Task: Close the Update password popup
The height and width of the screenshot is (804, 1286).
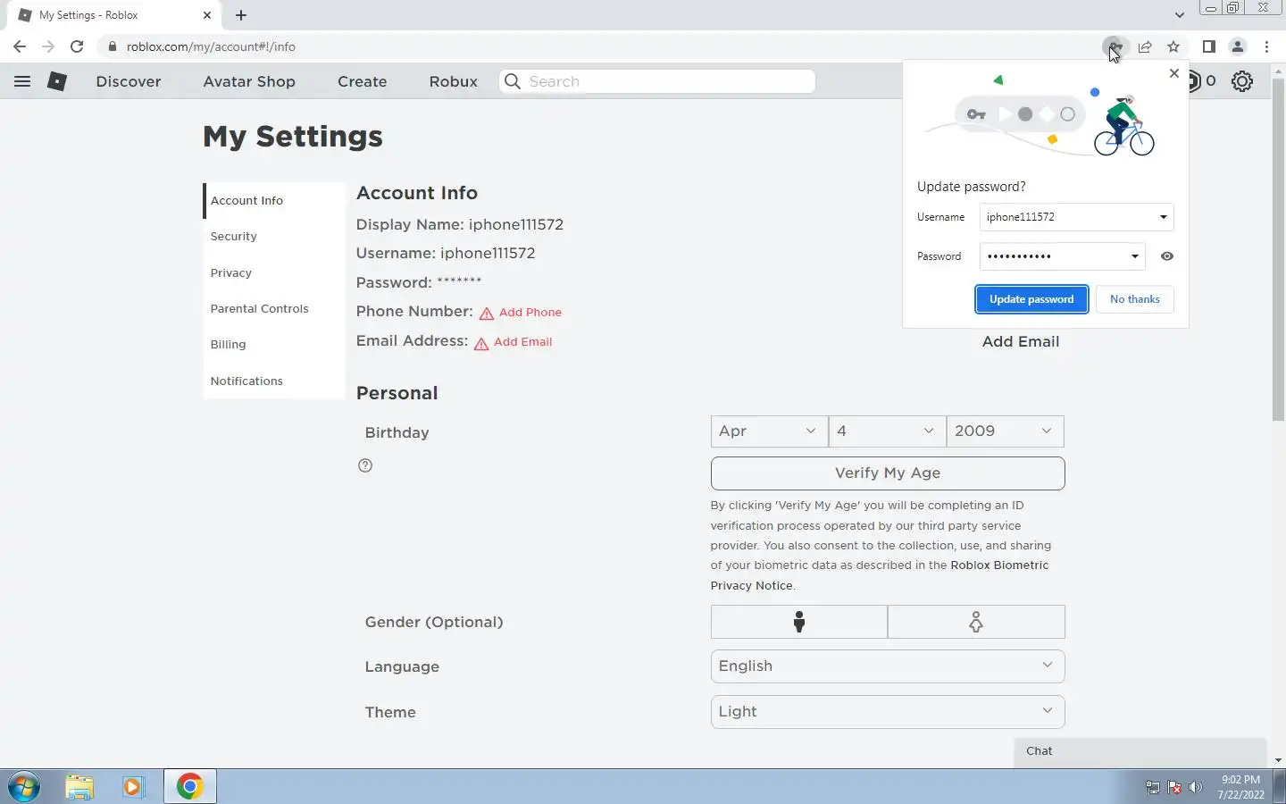Action: coord(1174,73)
